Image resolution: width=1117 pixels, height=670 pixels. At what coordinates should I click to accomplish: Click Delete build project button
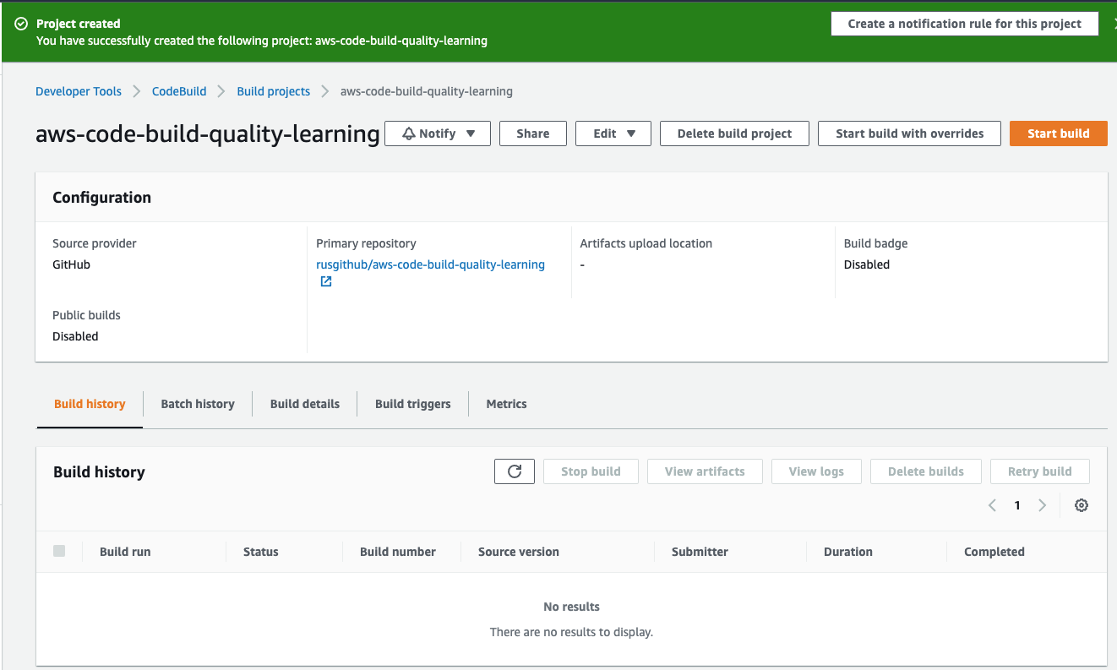(x=735, y=133)
